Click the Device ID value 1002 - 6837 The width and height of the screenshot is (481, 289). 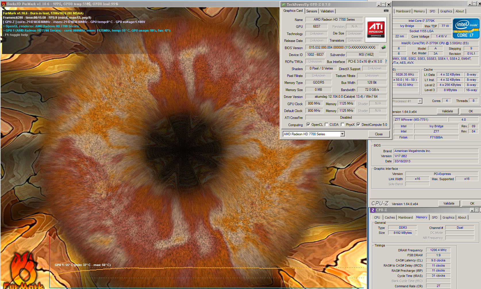(x=315, y=55)
